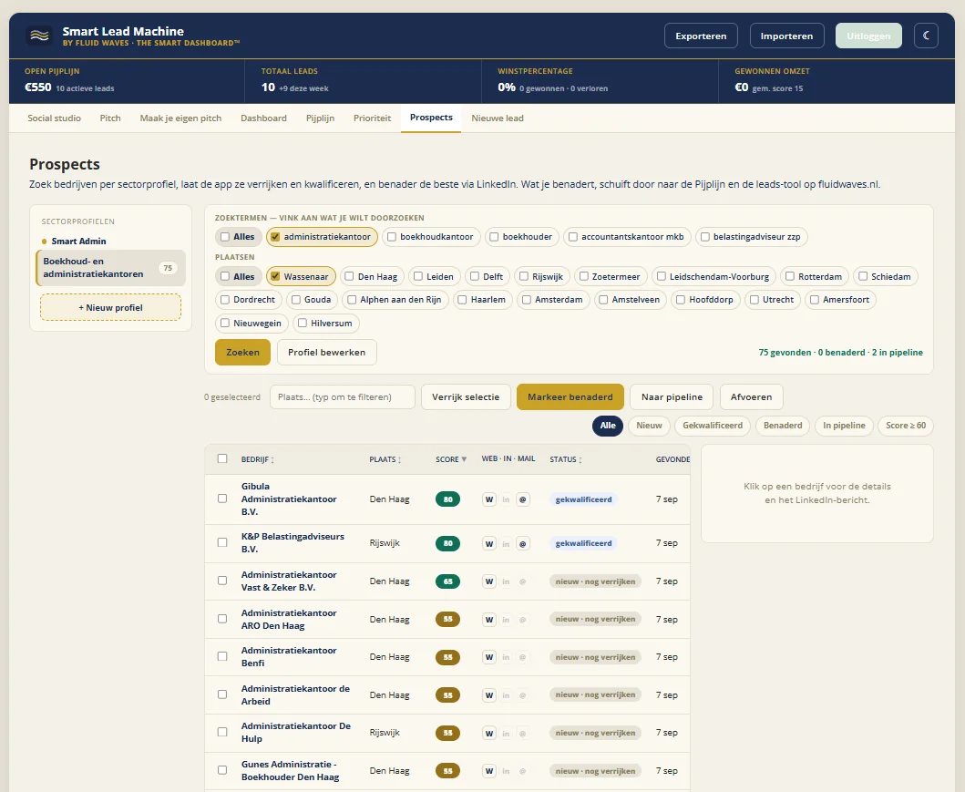The image size is (965, 792).
Task: Select the Boekhoud- en administratiekantoren profile
Action: [111, 268]
